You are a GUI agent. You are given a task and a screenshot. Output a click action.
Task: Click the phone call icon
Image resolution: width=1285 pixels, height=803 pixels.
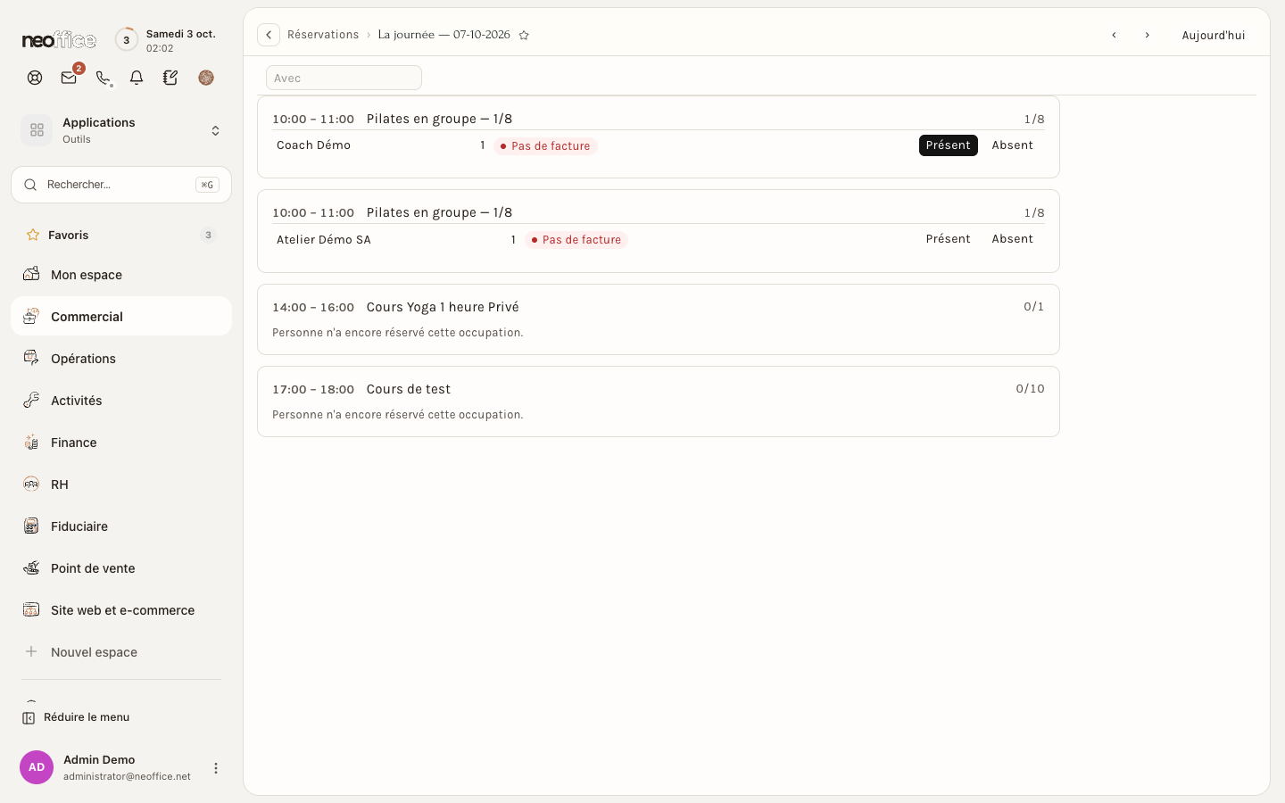[x=104, y=78]
